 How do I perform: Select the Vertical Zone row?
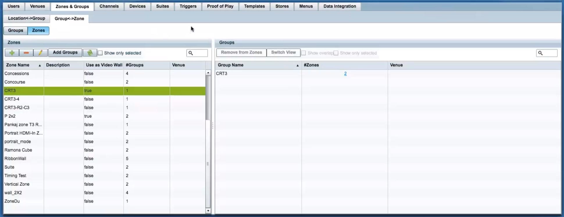coord(105,184)
